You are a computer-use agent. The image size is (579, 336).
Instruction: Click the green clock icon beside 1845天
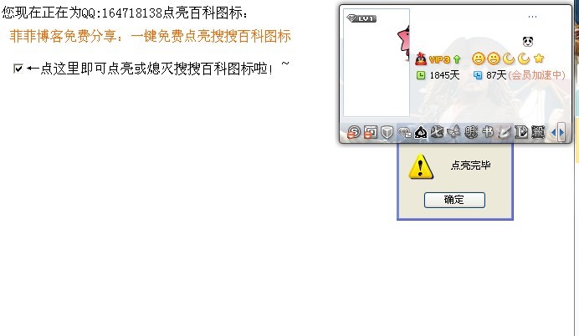pyautogui.click(x=421, y=75)
